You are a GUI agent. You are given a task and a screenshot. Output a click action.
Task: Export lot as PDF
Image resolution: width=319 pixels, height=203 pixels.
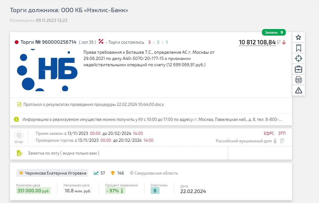[298, 80]
